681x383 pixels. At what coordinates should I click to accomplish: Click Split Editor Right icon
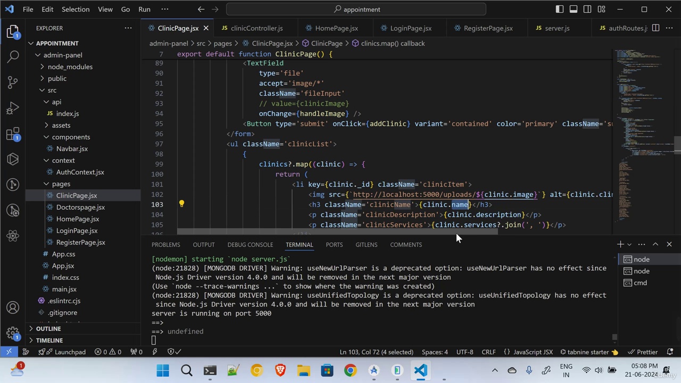coord(655,28)
